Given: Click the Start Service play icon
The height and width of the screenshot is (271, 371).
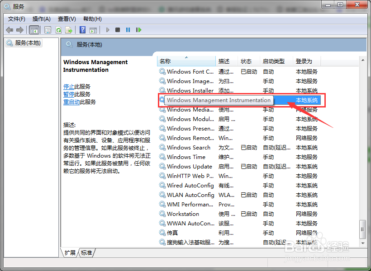Looking at the screenshot, I should point(108,30).
